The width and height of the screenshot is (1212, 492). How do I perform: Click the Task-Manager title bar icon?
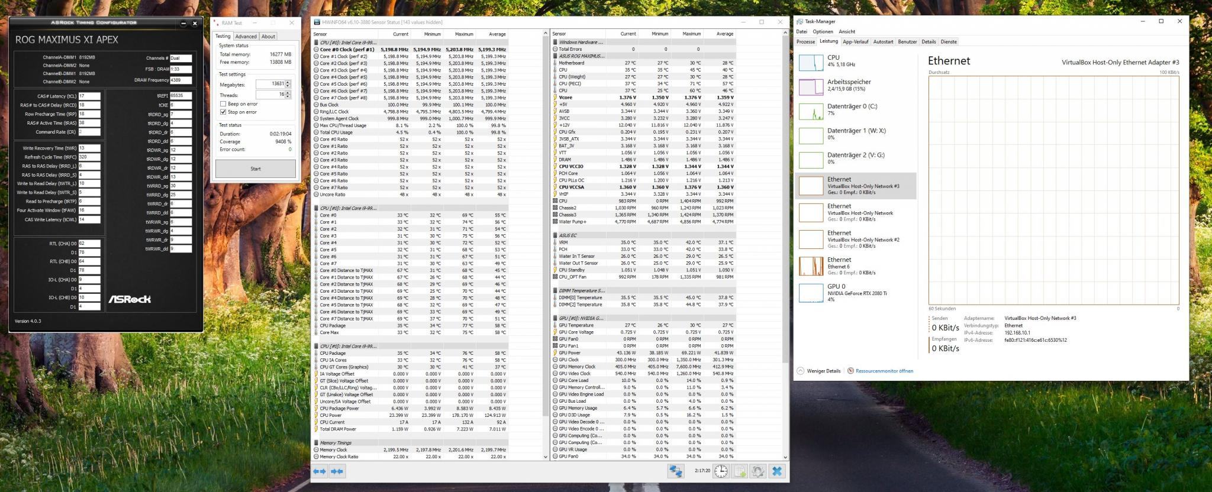point(800,21)
